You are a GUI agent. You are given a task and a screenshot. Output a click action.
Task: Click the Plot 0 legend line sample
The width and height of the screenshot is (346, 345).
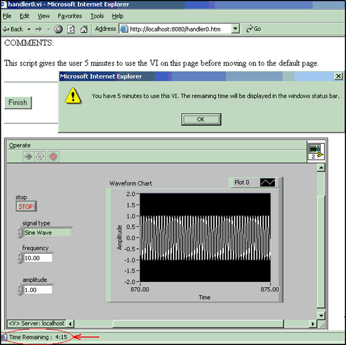[x=267, y=182]
